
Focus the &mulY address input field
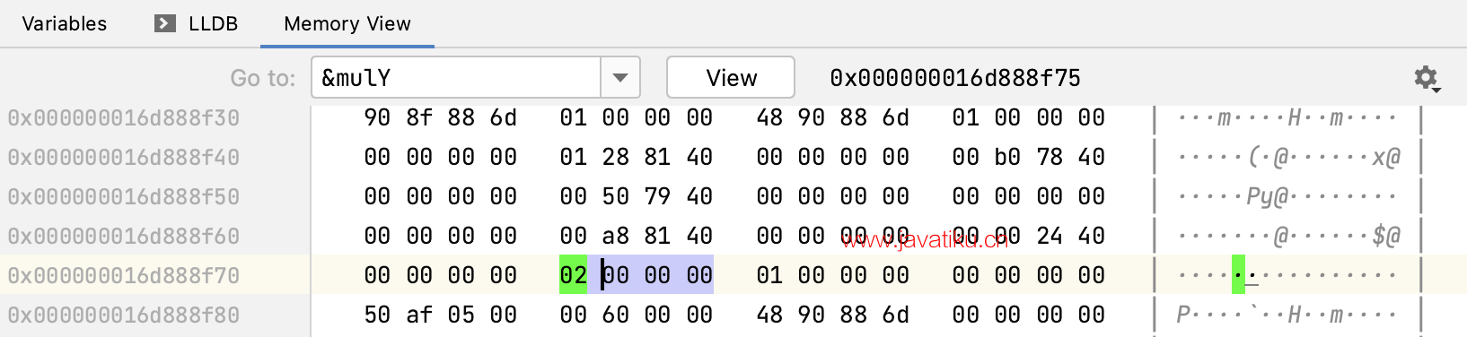457,78
